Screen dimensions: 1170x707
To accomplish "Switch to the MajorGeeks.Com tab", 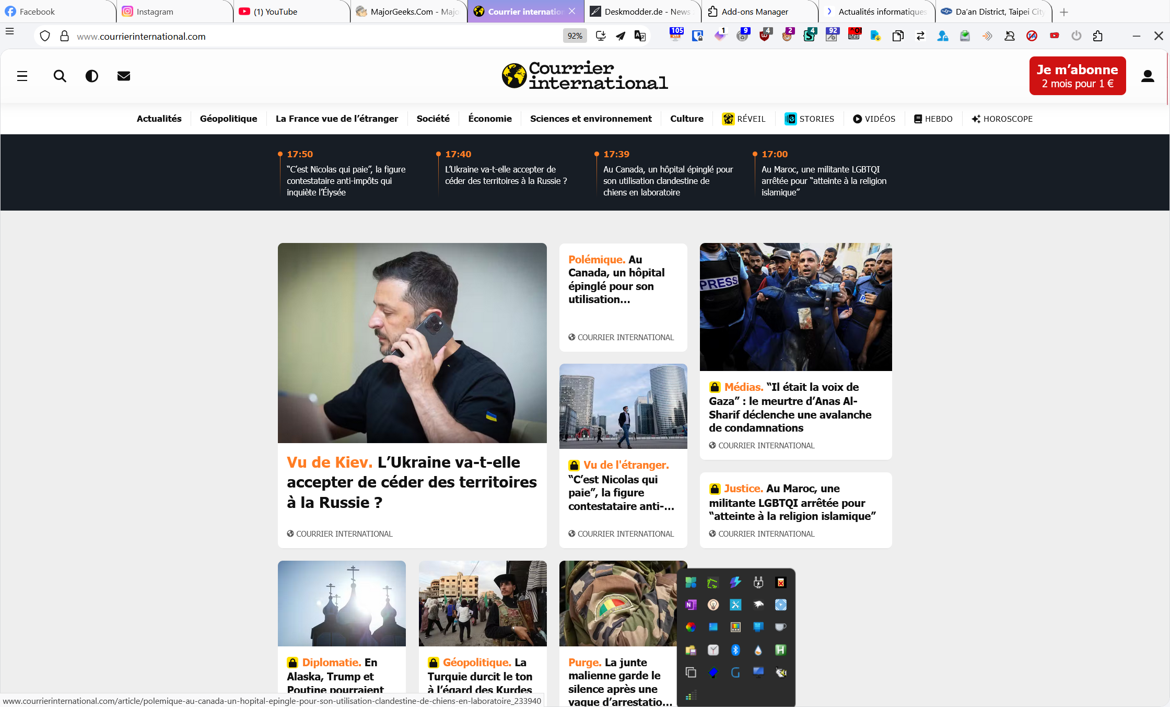I will (408, 11).
